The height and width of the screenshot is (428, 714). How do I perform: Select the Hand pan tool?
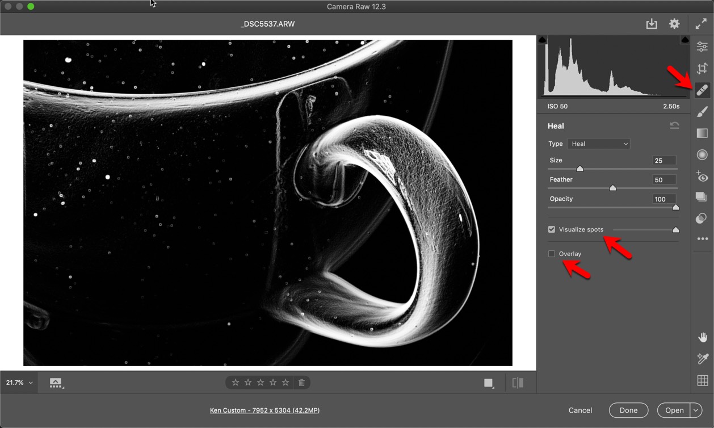click(x=702, y=338)
